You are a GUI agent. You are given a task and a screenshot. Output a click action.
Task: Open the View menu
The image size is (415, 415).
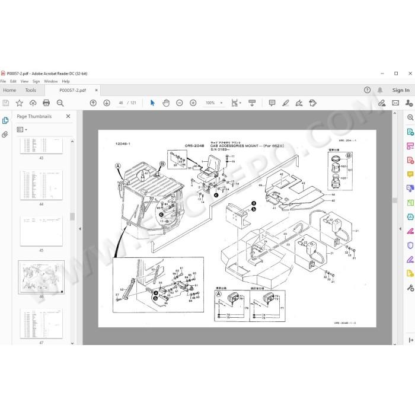[x=24, y=81]
